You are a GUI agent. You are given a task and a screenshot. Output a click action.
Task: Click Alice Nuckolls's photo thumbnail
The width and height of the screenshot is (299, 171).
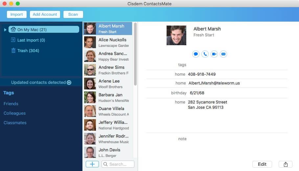click(x=90, y=42)
